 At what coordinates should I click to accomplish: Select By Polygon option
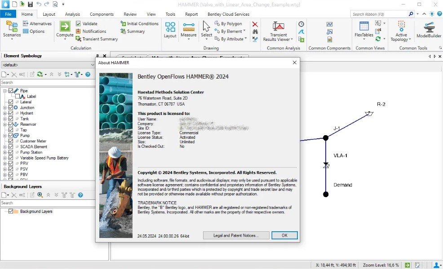tap(228, 24)
